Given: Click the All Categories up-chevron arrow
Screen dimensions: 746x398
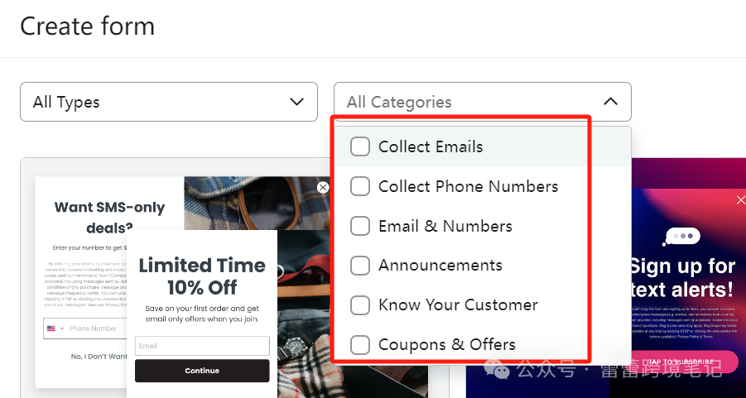Looking at the screenshot, I should (x=610, y=102).
